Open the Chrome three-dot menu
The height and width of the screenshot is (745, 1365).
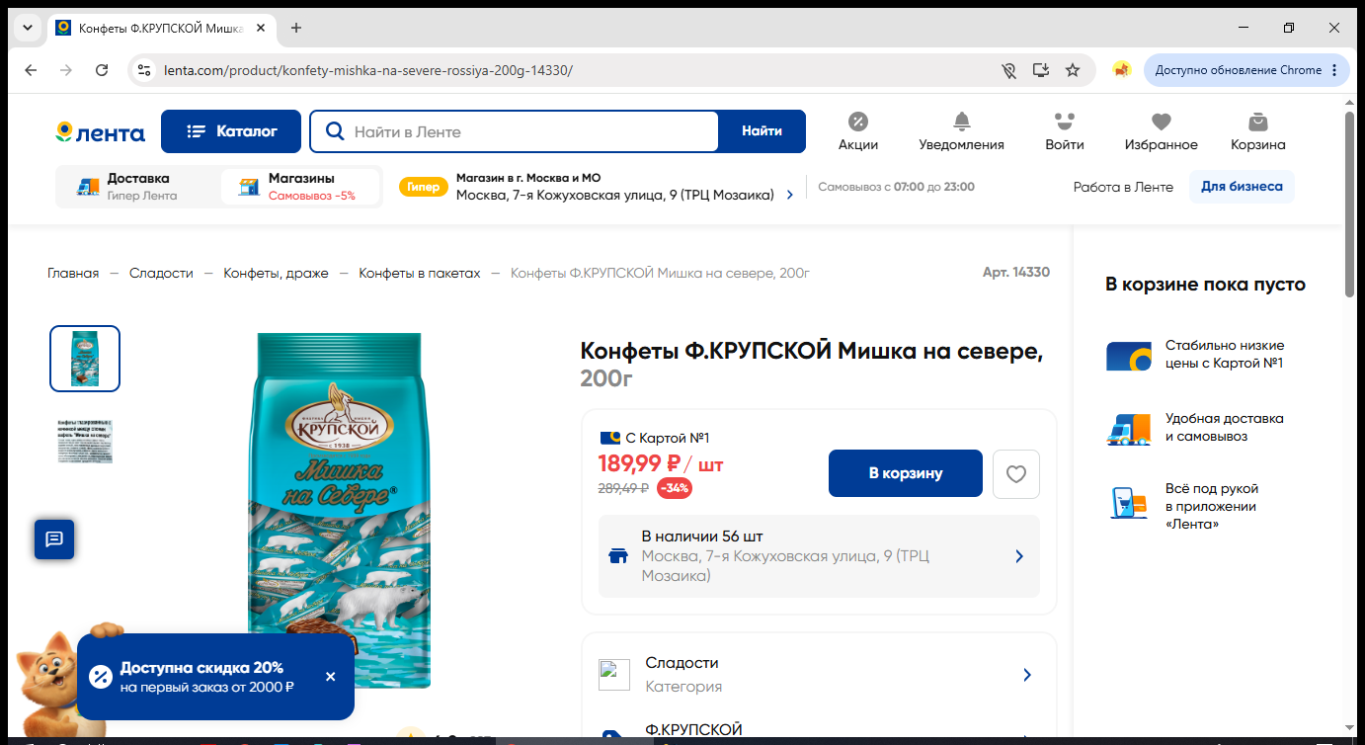pos(1334,70)
